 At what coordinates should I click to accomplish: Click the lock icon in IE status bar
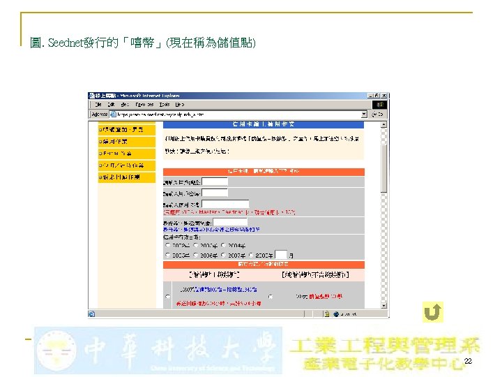pyautogui.click(x=327, y=314)
